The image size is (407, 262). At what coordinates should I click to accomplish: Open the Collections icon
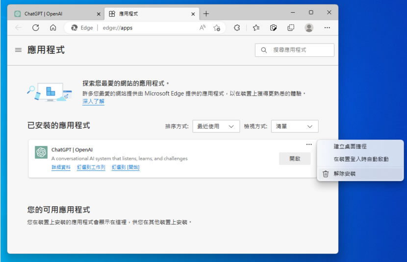click(291, 27)
